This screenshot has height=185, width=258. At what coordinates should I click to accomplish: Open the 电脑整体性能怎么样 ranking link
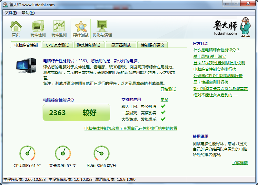(x=131, y=128)
